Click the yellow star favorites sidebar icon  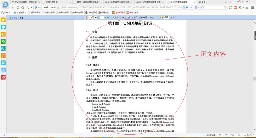[3, 20]
